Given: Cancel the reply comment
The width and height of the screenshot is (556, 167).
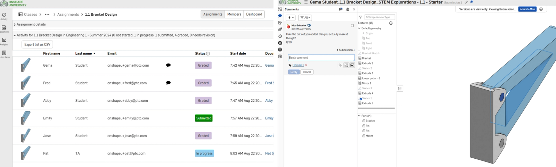Looking at the screenshot, I should click(307, 72).
